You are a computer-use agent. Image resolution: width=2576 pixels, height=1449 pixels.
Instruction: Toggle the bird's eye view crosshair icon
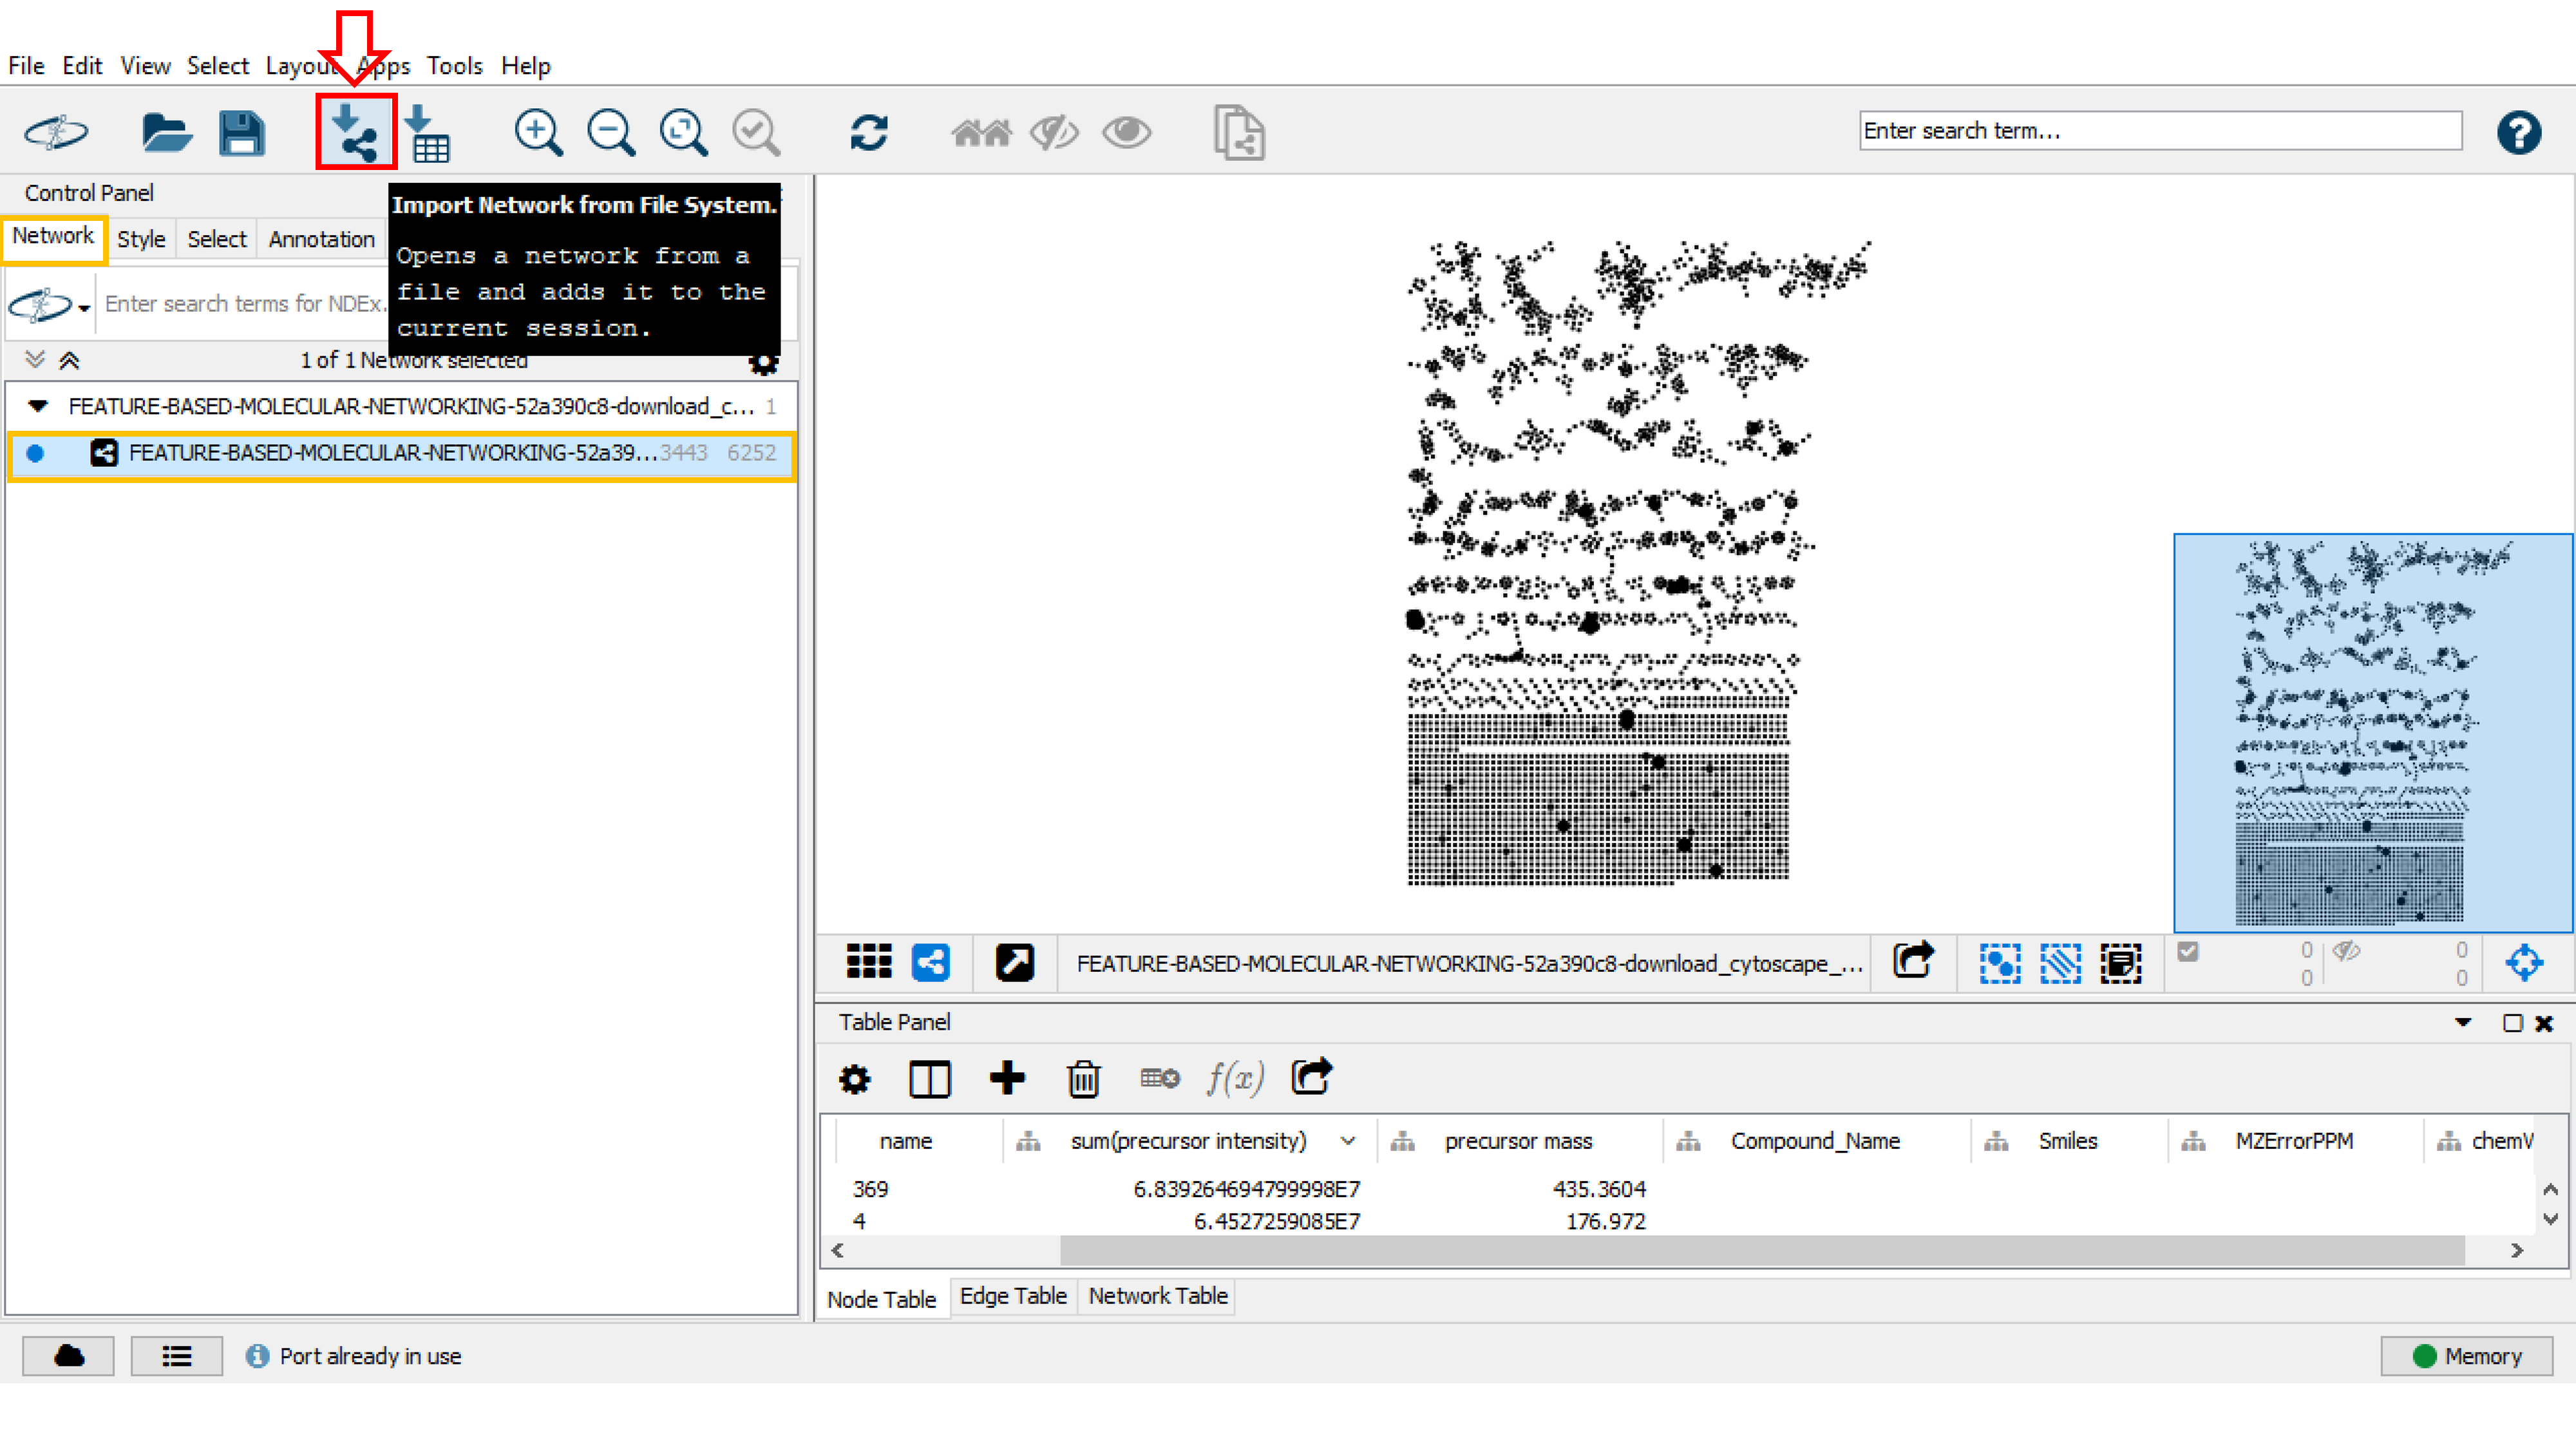2524,963
